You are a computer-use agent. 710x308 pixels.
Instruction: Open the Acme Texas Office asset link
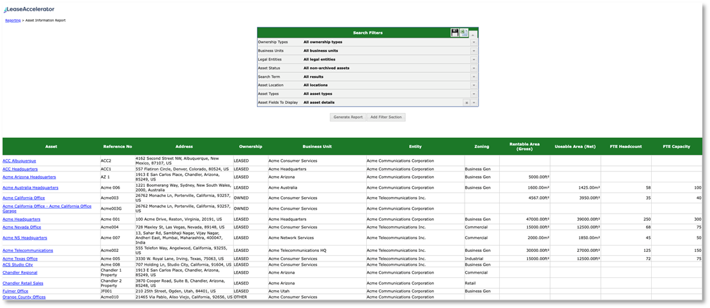(x=20, y=259)
